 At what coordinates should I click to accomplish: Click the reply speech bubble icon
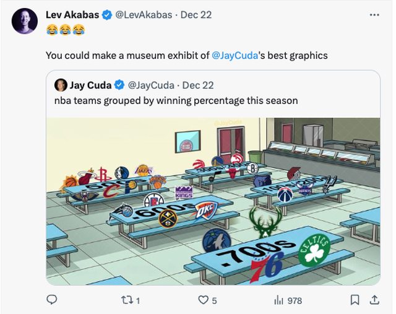(x=52, y=300)
